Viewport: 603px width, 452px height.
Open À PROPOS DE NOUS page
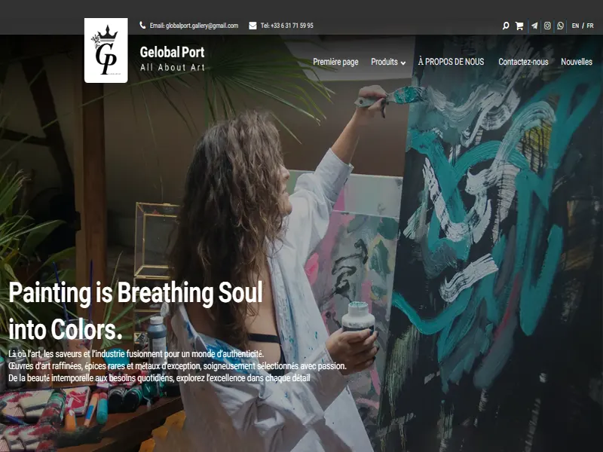pyautogui.click(x=451, y=62)
